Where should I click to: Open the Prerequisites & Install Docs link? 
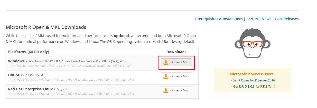click(219, 19)
